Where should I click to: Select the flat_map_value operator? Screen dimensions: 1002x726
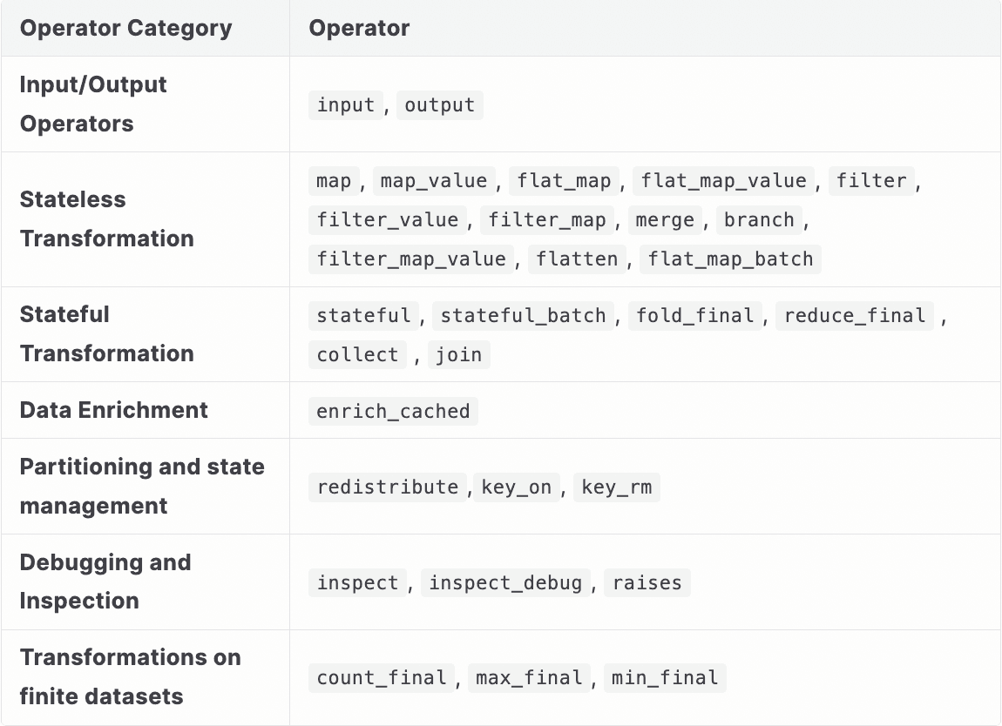(724, 181)
